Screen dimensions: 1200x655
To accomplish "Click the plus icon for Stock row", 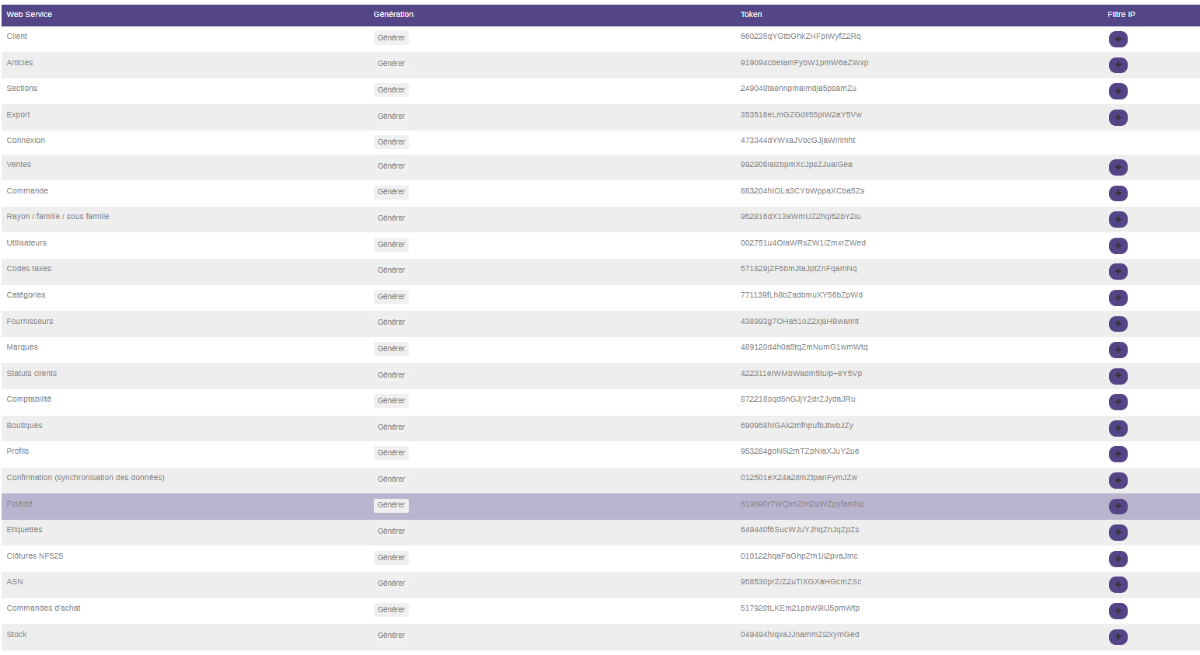I will [x=1118, y=637].
